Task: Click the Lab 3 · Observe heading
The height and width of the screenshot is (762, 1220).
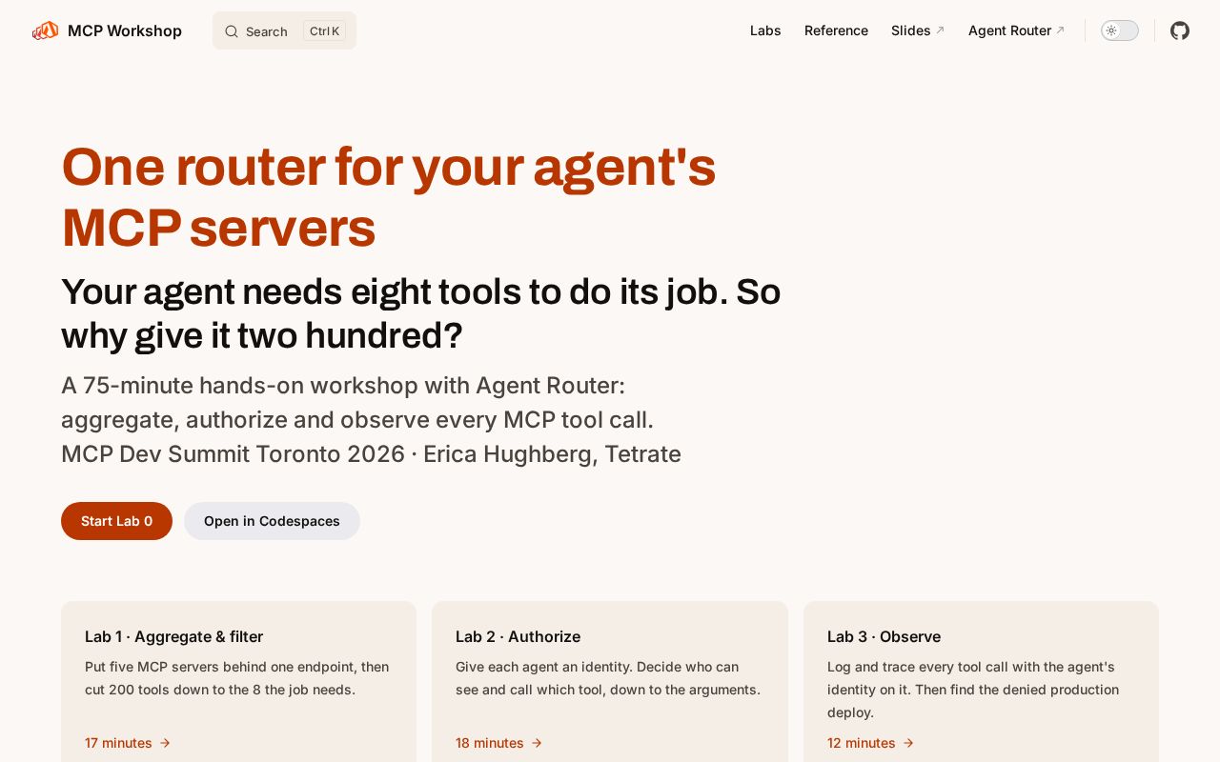Action: 884,636
